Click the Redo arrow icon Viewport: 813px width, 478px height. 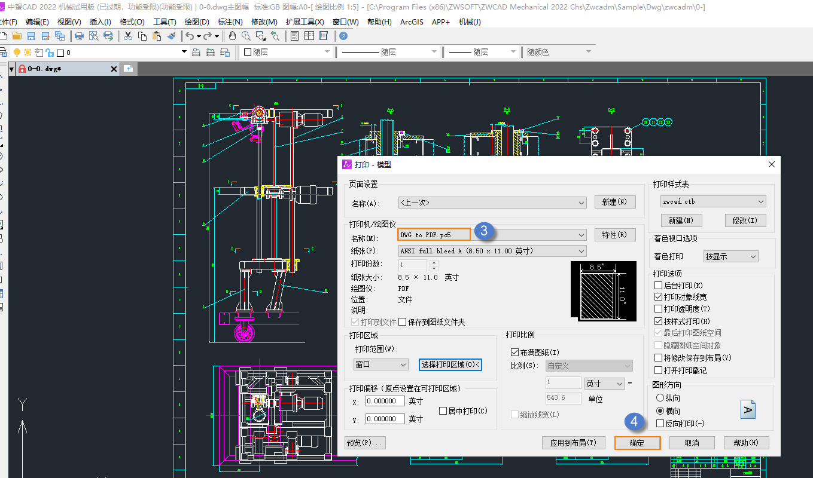[x=208, y=36]
